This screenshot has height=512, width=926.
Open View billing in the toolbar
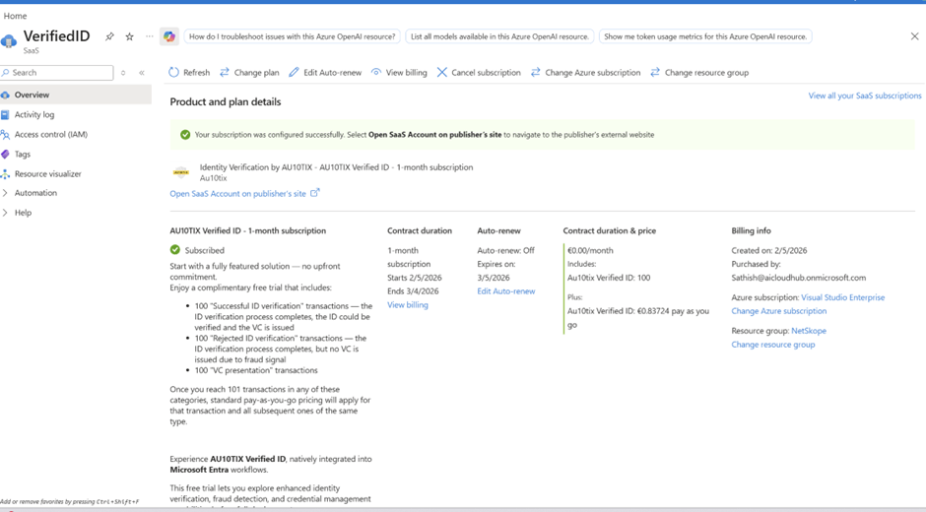399,72
